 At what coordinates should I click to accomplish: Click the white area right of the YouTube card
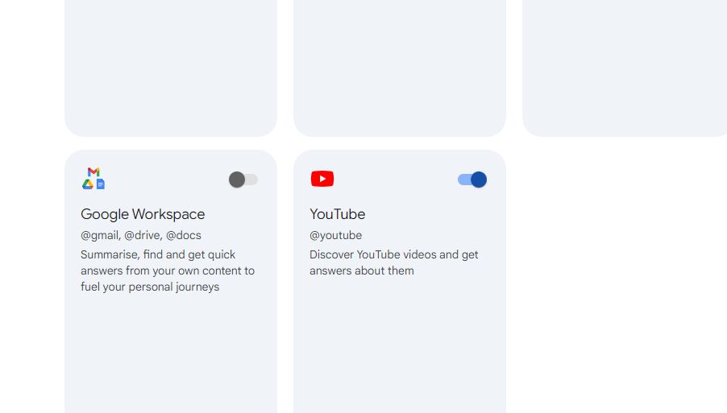tap(617, 282)
